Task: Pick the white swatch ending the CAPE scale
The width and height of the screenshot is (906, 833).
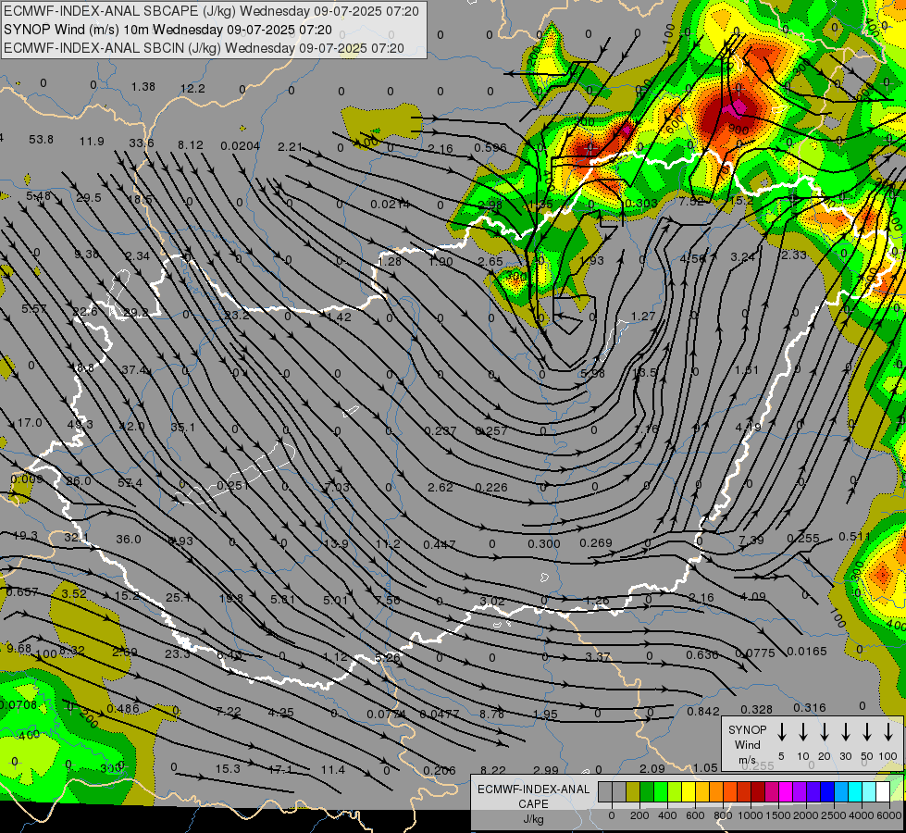Action: [x=884, y=792]
